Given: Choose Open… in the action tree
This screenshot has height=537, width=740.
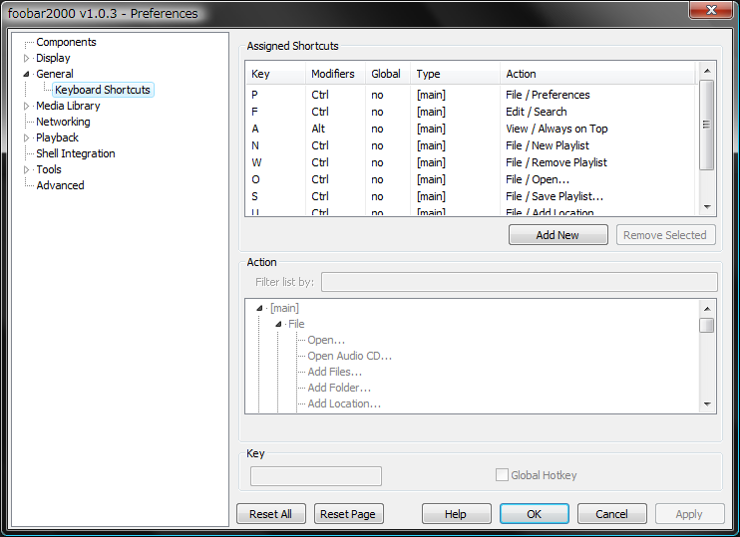Looking at the screenshot, I should pos(326,340).
